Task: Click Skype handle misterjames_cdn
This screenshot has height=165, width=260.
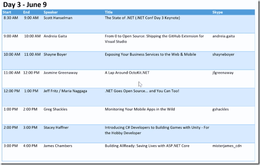Action: (x=227, y=146)
